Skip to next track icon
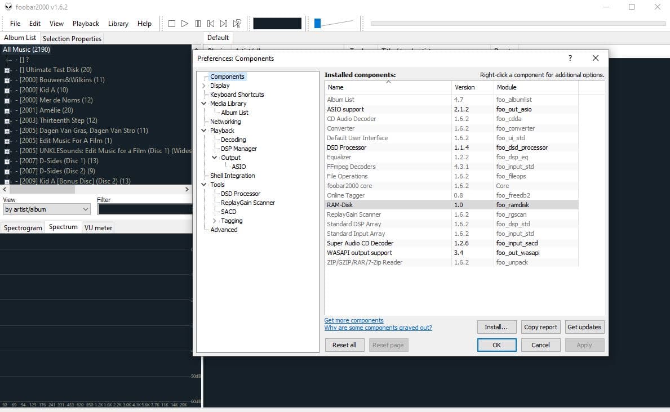 point(224,24)
